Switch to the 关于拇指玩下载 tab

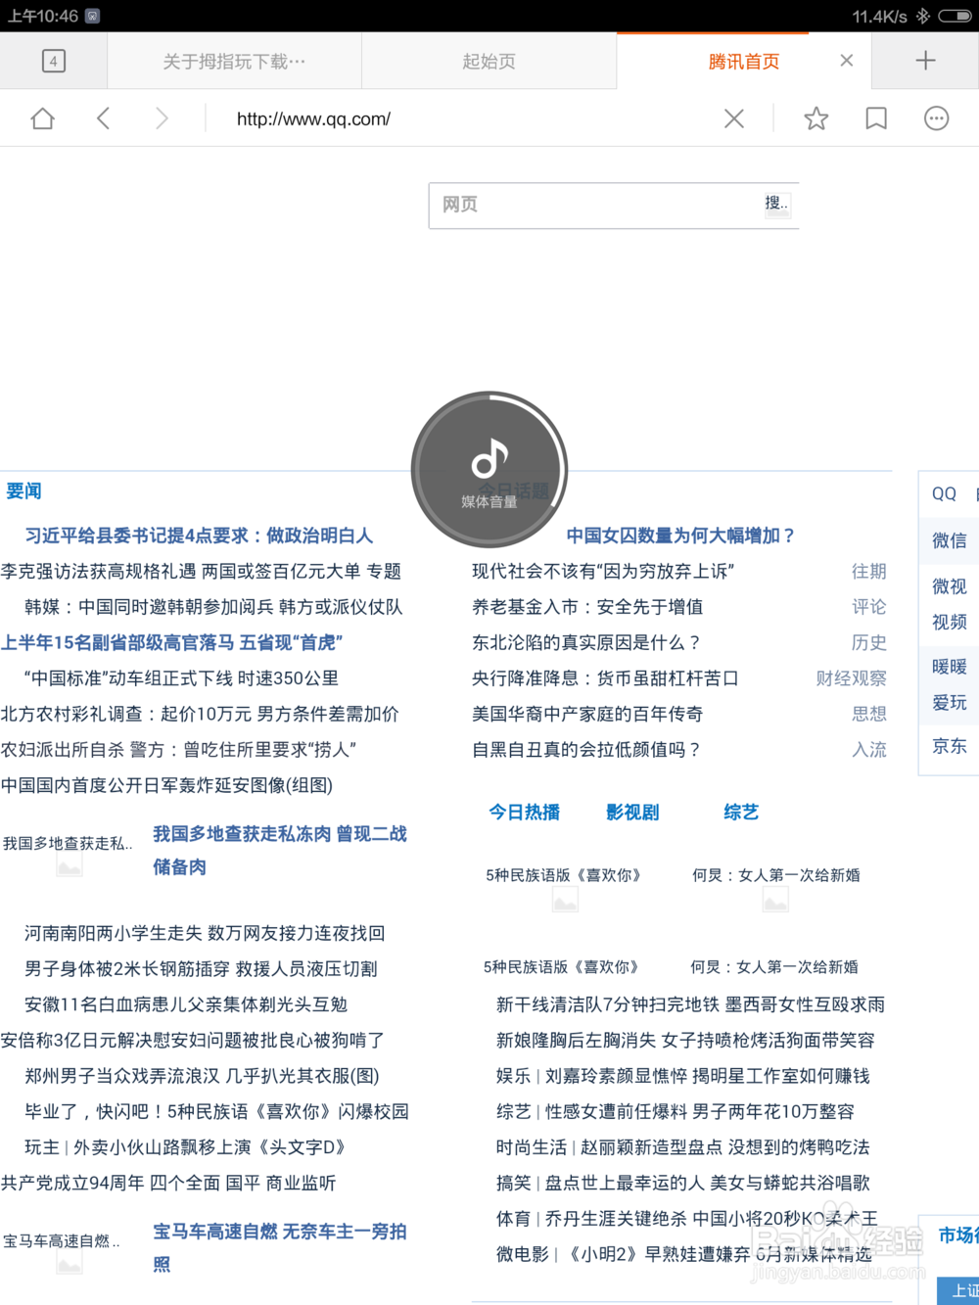(234, 62)
